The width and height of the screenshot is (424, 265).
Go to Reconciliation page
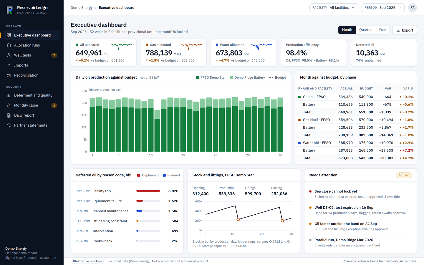32,75
